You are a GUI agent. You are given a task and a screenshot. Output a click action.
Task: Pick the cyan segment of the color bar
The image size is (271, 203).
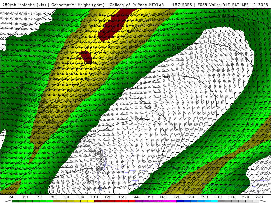click(x=215, y=201)
